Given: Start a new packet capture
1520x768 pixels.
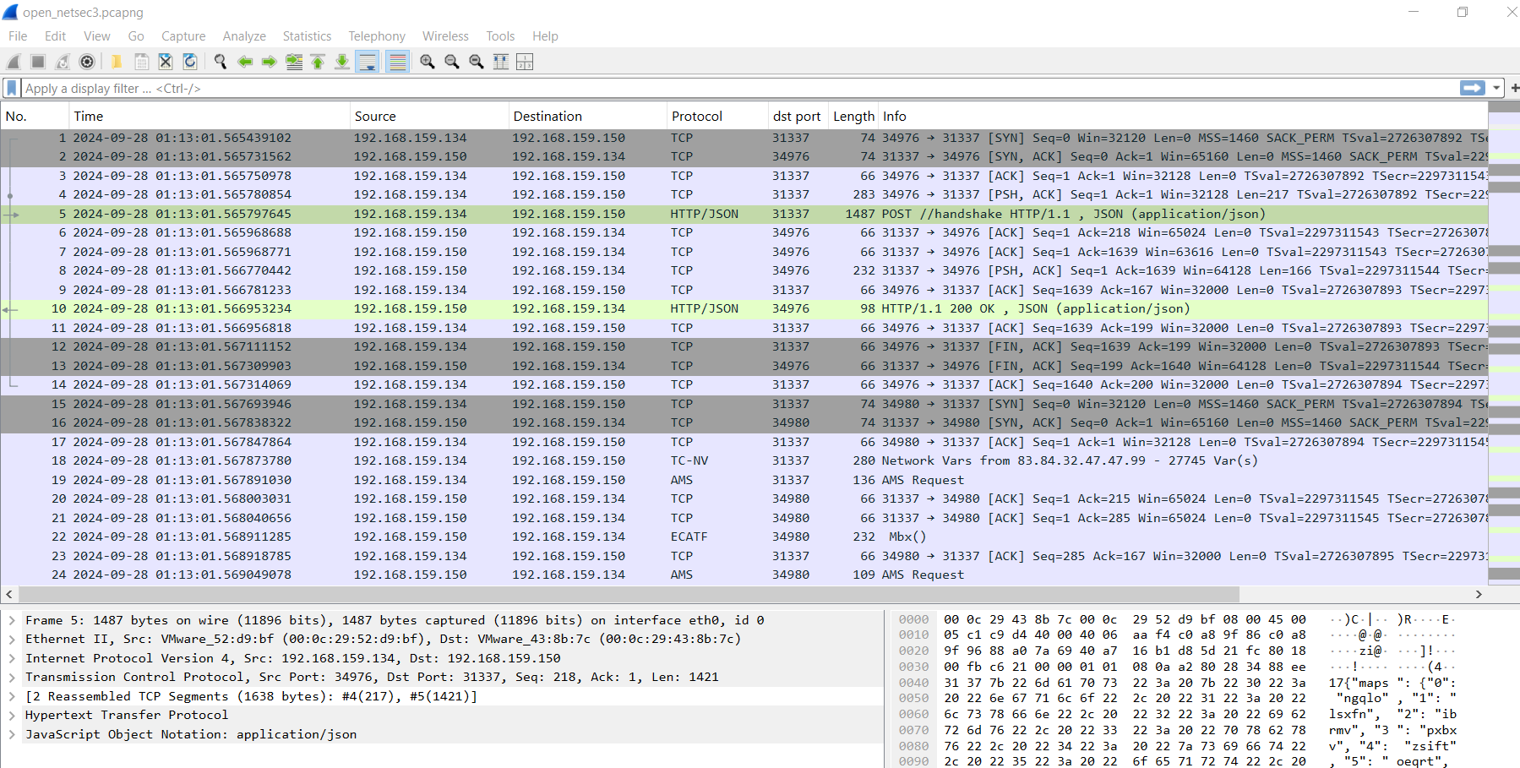Looking at the screenshot, I should tap(14, 62).
